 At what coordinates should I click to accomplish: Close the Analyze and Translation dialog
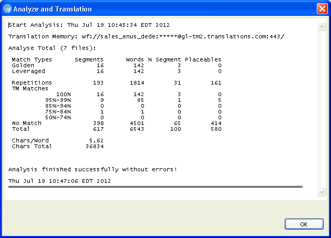click(322, 9)
